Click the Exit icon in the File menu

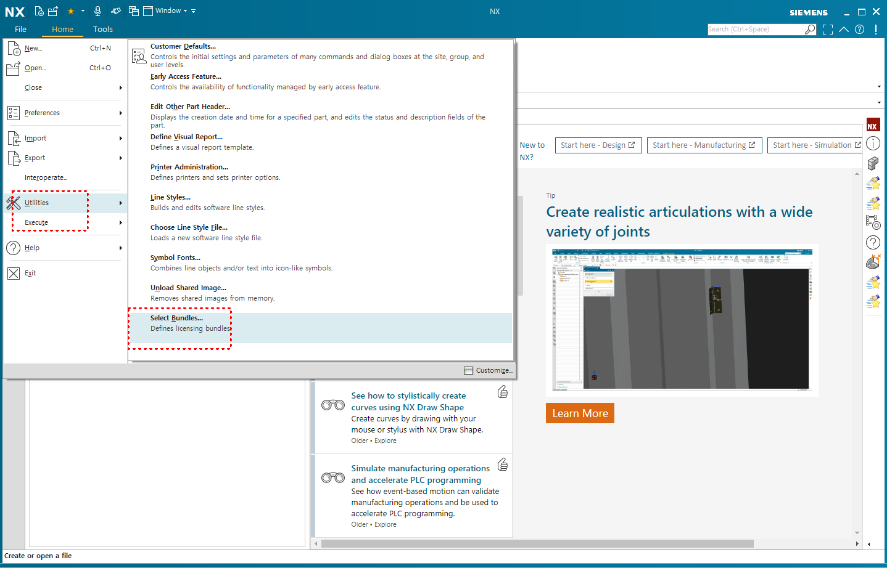[14, 274]
